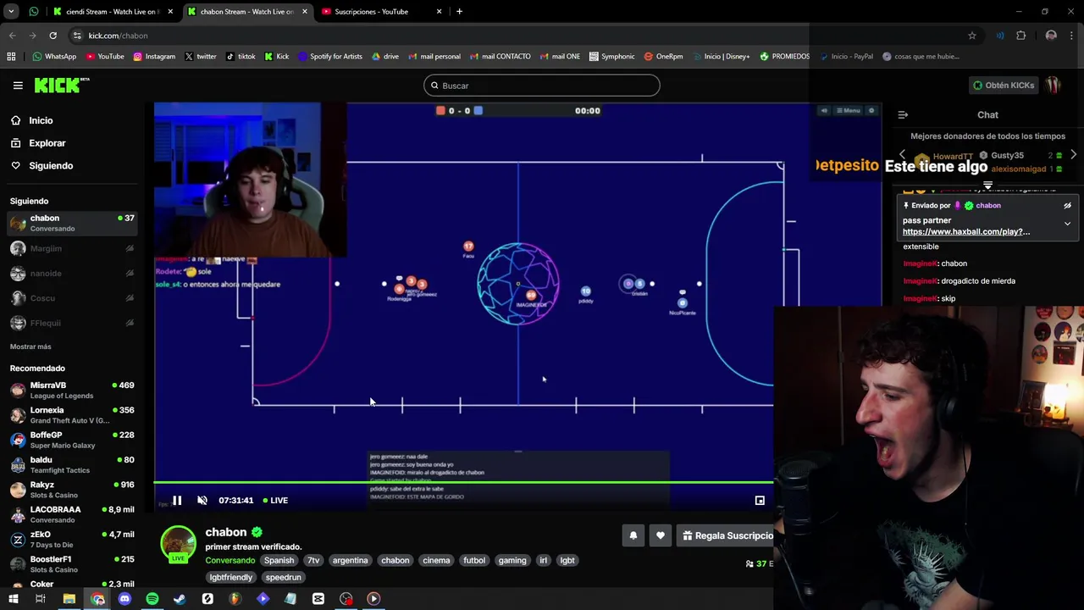The height and width of the screenshot is (610, 1084).
Task: Bookmark this page with star icon
Action: [x=972, y=36]
